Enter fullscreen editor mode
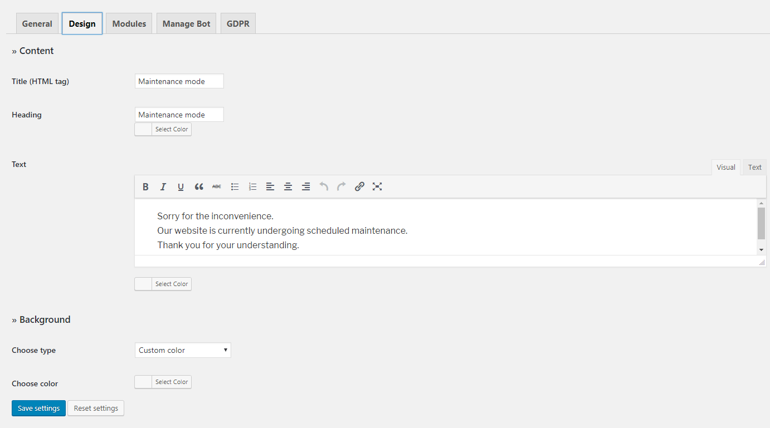The width and height of the screenshot is (770, 428). tap(377, 187)
